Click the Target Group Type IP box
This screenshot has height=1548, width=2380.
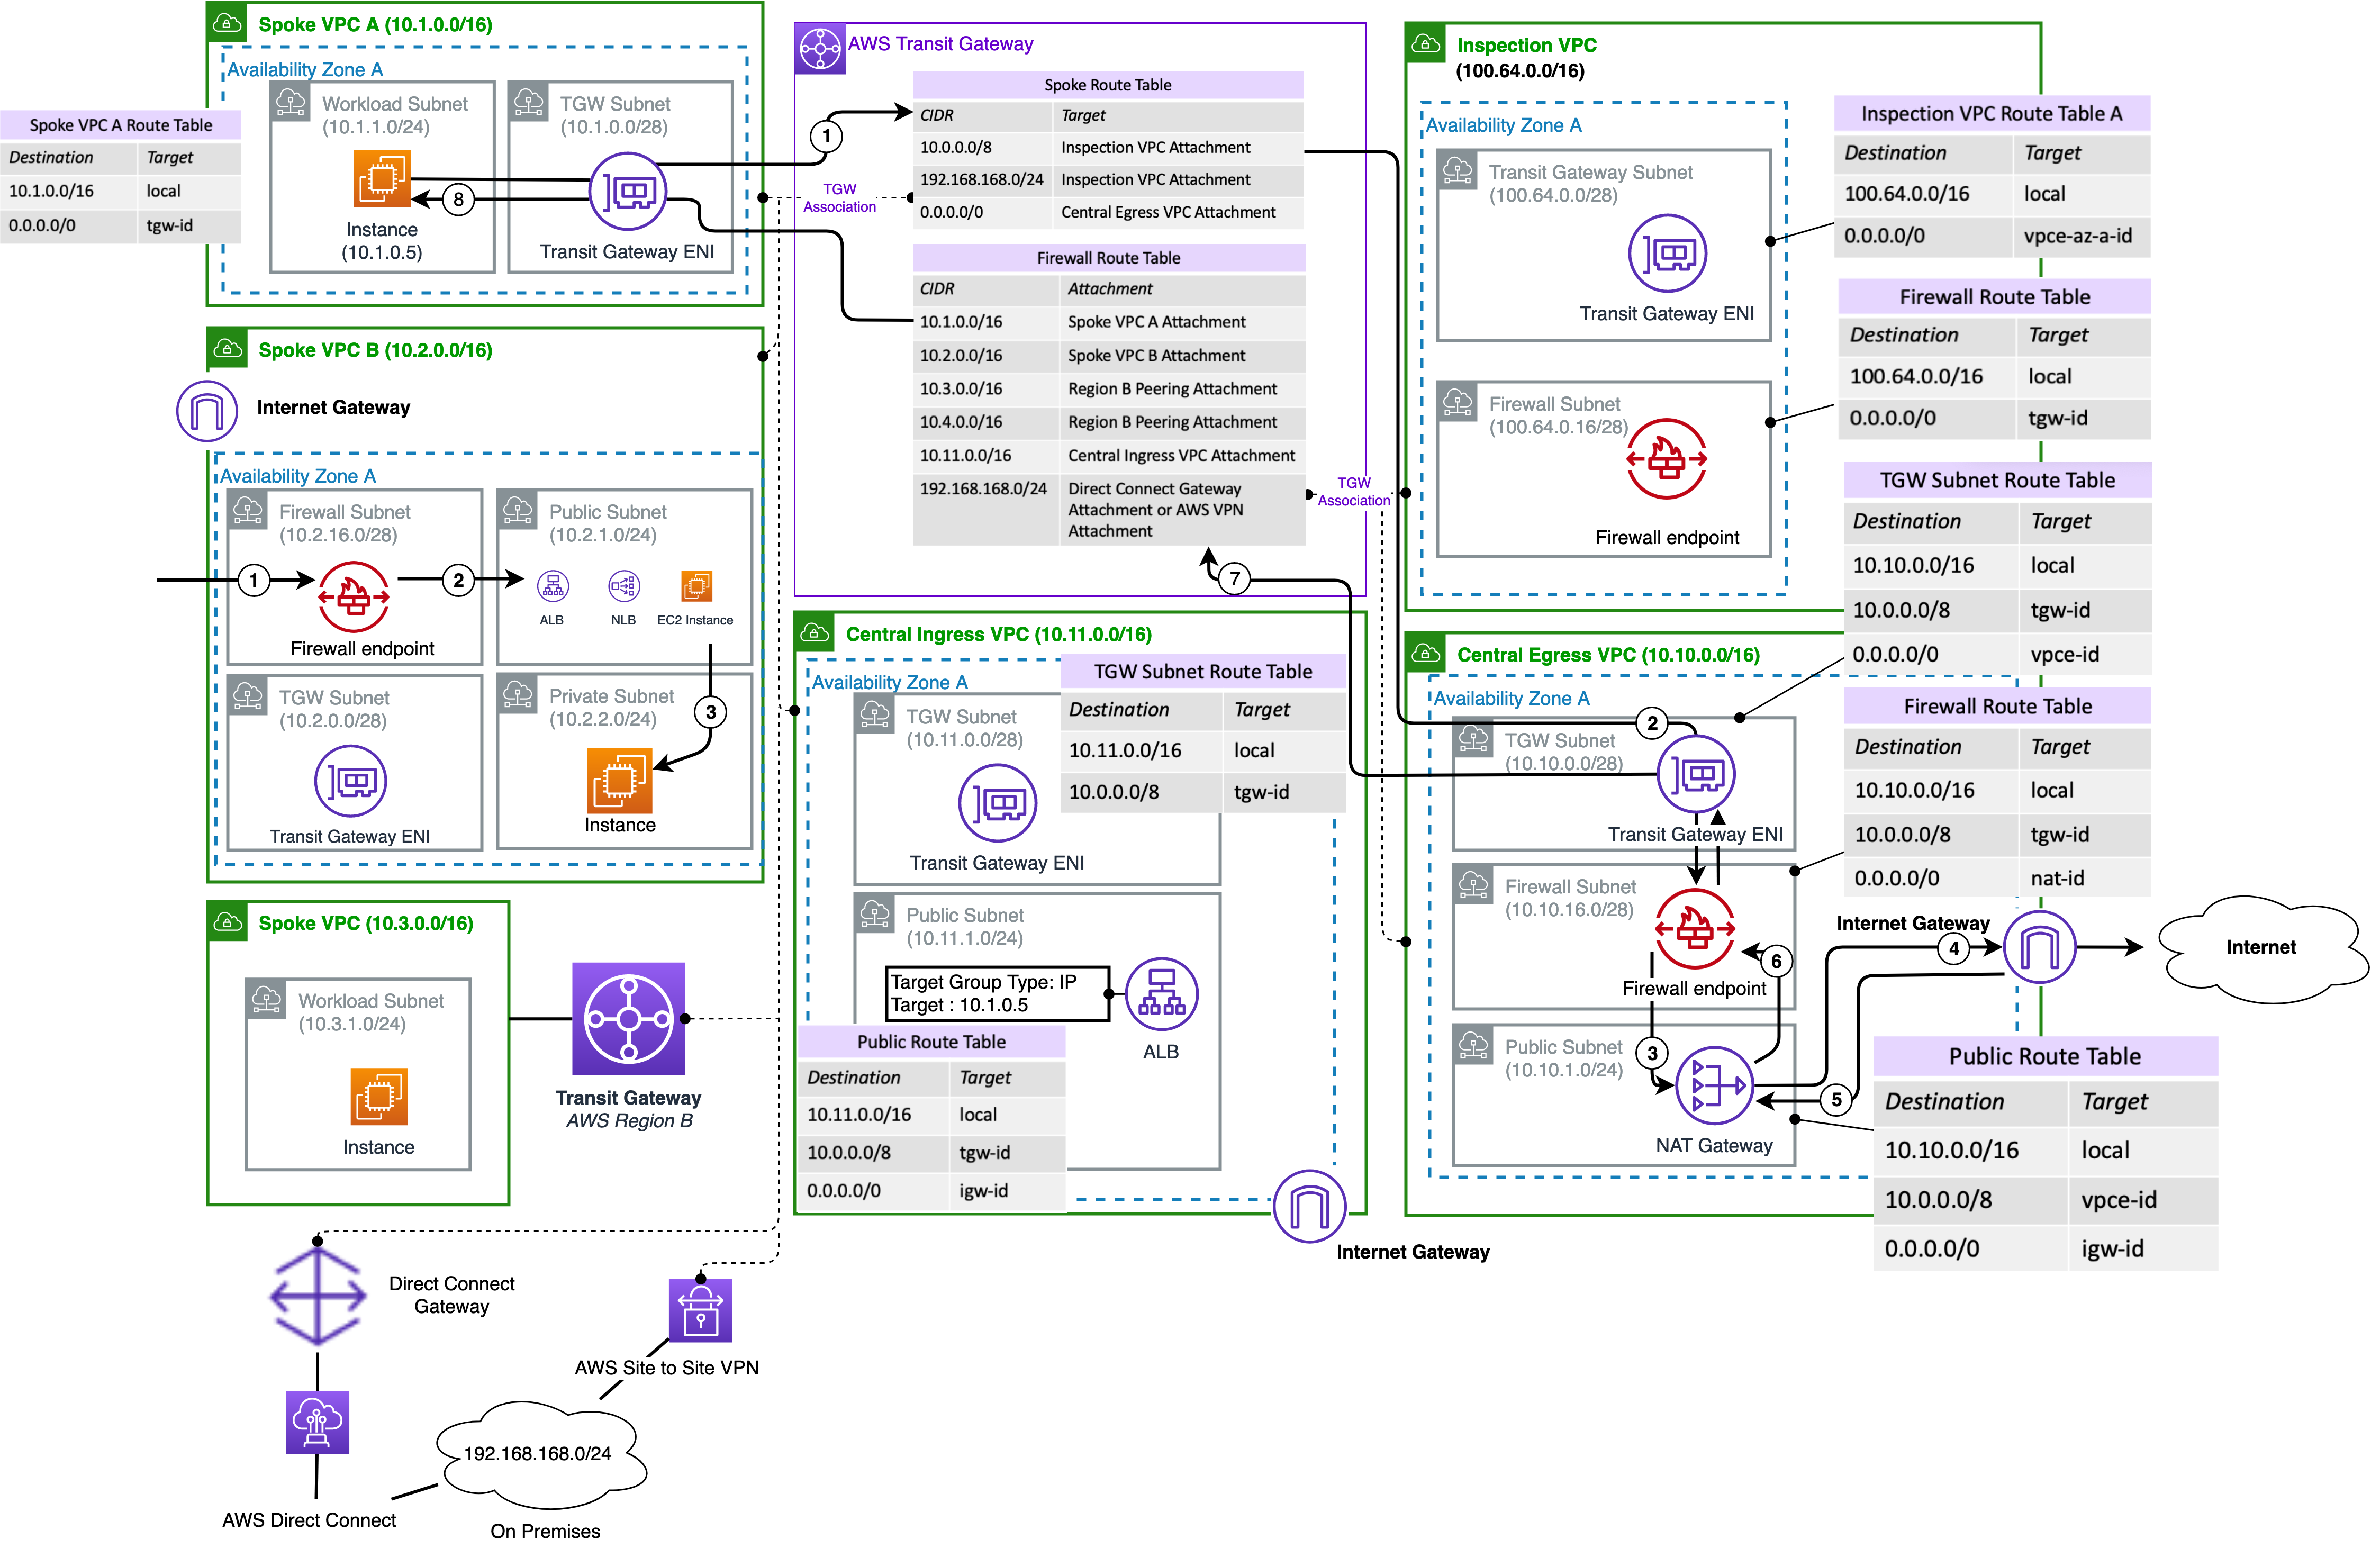(x=997, y=993)
